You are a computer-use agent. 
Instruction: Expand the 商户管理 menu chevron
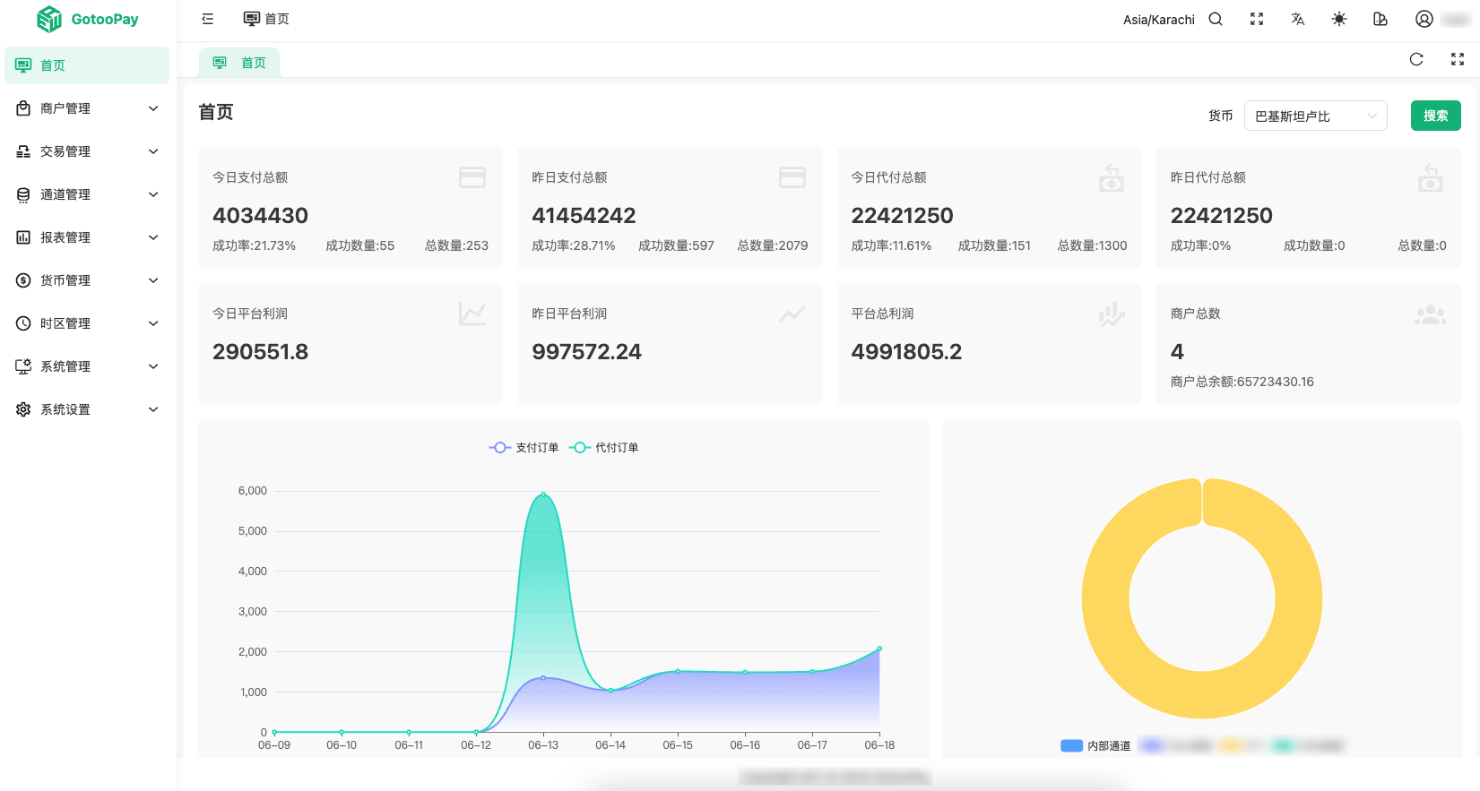tap(153, 108)
